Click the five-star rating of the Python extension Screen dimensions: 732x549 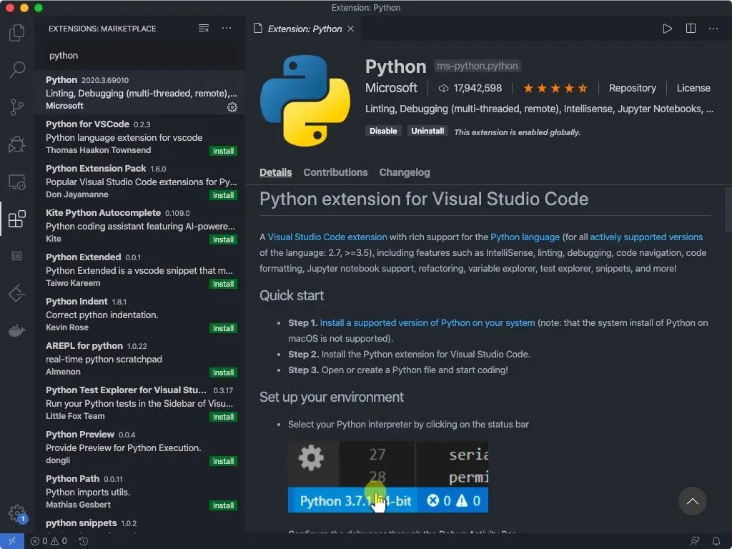(x=555, y=88)
